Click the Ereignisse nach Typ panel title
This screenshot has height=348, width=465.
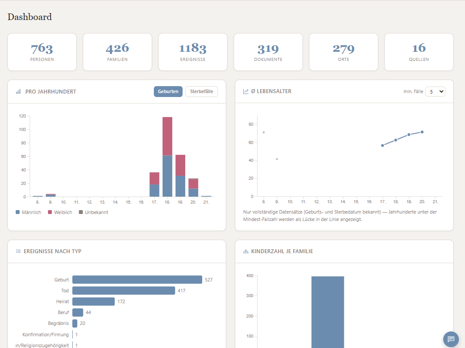click(x=52, y=251)
